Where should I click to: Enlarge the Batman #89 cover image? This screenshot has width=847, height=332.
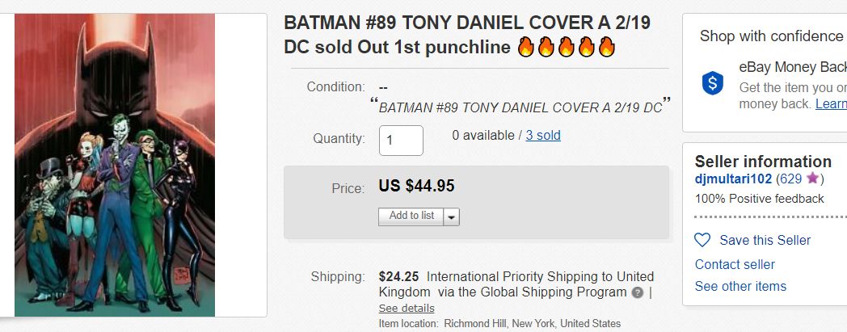(116, 165)
